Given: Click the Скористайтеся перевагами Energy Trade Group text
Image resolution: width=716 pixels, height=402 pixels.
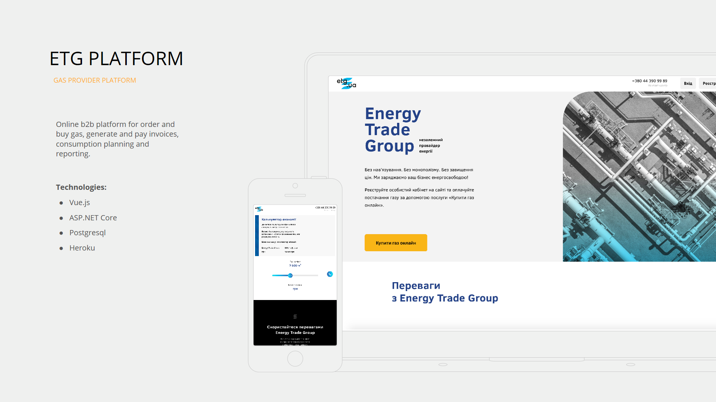Looking at the screenshot, I should [295, 330].
